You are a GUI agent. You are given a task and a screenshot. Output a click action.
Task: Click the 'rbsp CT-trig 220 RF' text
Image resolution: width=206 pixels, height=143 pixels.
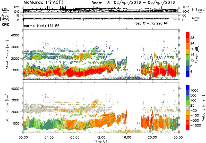coord(151,23)
